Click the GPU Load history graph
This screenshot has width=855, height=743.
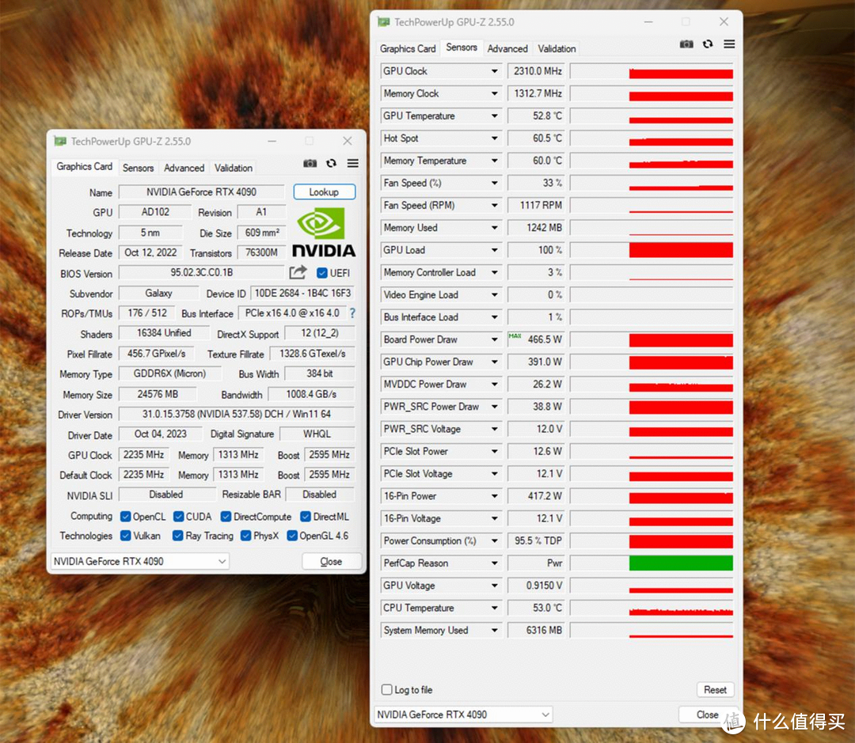click(652, 250)
